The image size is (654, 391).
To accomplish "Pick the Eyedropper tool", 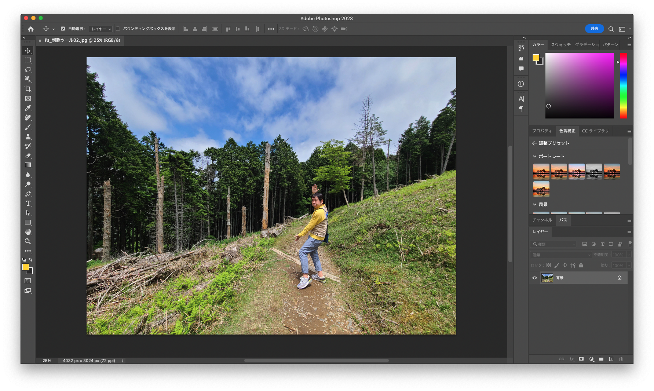I will click(28, 108).
